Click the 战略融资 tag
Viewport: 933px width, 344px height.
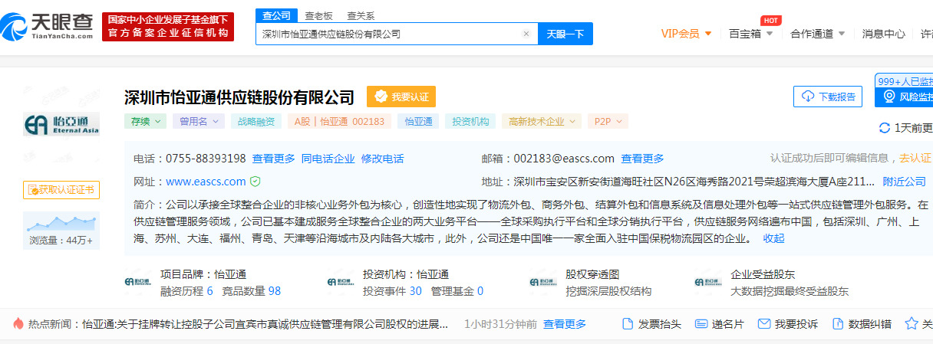click(x=256, y=121)
